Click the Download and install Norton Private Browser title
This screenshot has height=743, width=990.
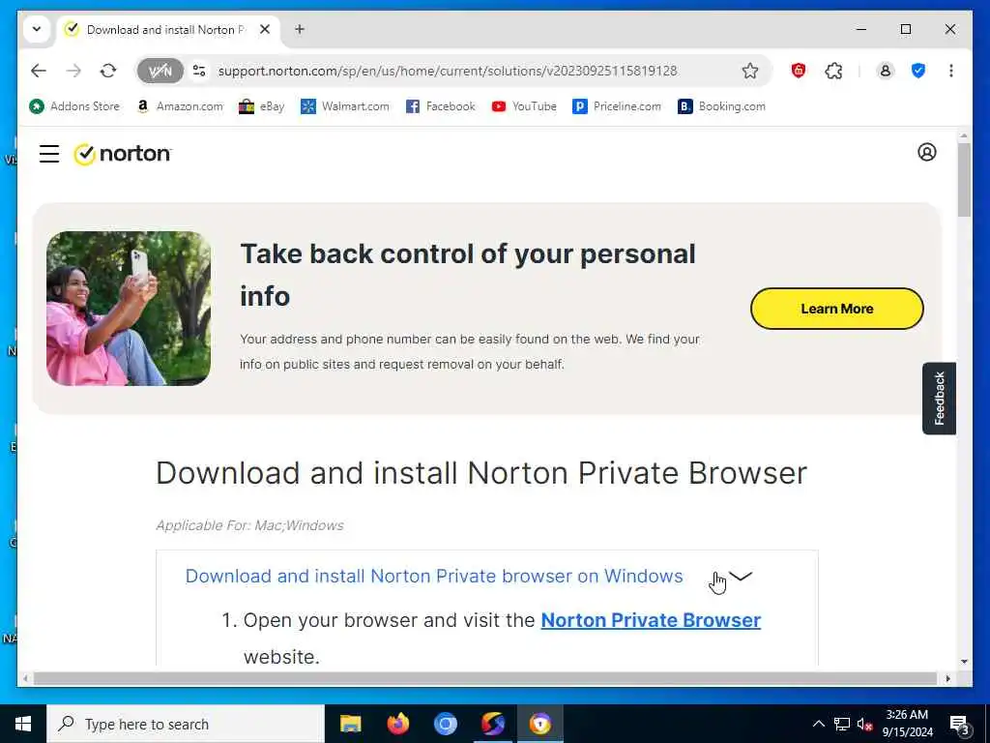point(481,472)
